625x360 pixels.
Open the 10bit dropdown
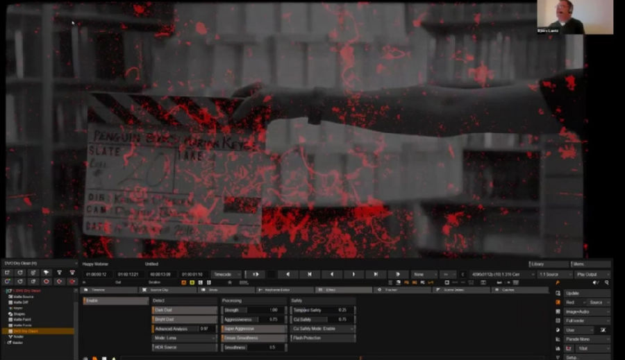[593, 348]
